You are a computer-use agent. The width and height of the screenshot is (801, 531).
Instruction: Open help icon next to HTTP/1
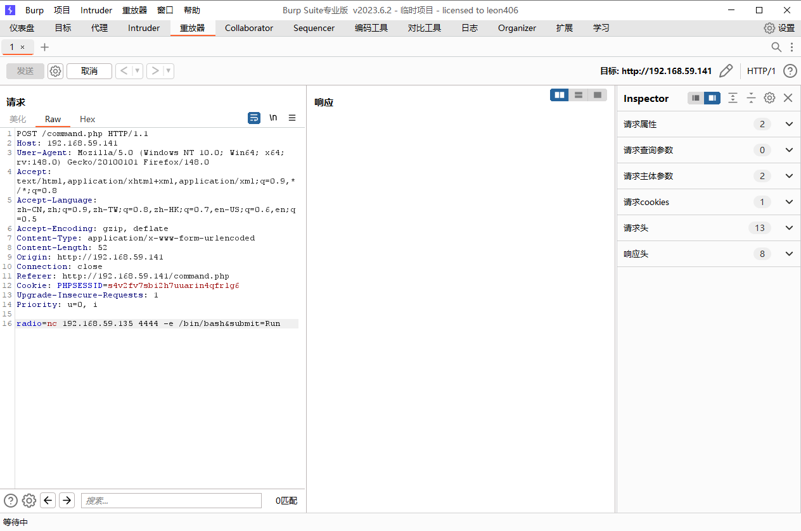click(790, 71)
